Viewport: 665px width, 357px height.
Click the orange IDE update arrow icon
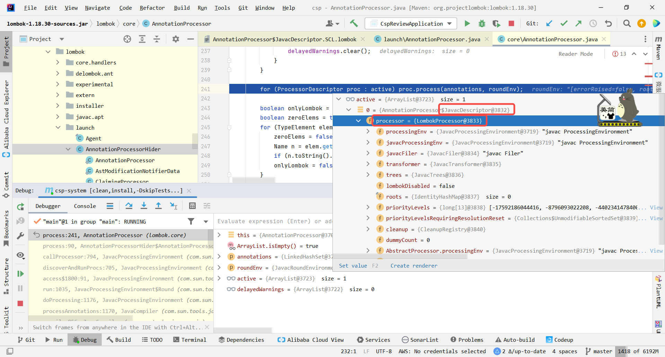641,23
